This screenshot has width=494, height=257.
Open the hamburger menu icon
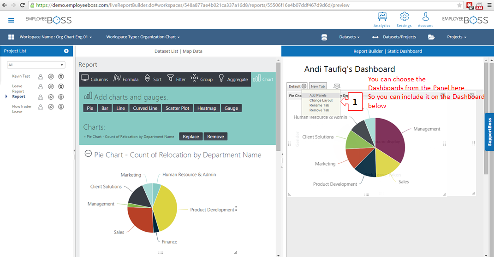(x=11, y=20)
